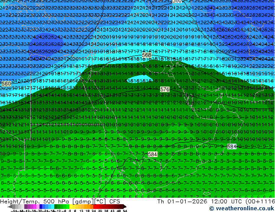Click the 568 contour height label
The height and width of the screenshot is (212, 275).
pos(147,55)
